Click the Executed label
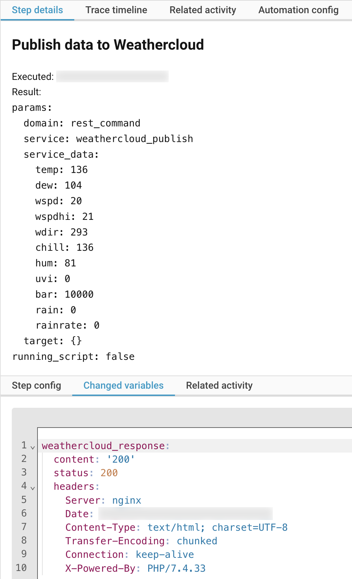Viewport: 352px width, 579px height. point(33,77)
